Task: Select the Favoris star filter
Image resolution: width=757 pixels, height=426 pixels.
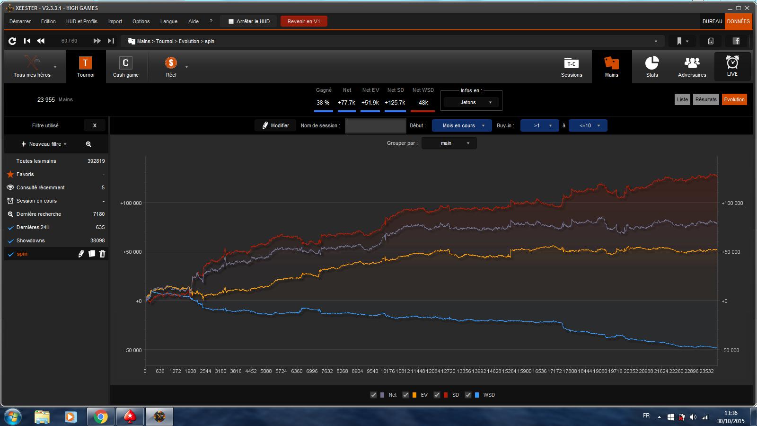Action: 56,174
